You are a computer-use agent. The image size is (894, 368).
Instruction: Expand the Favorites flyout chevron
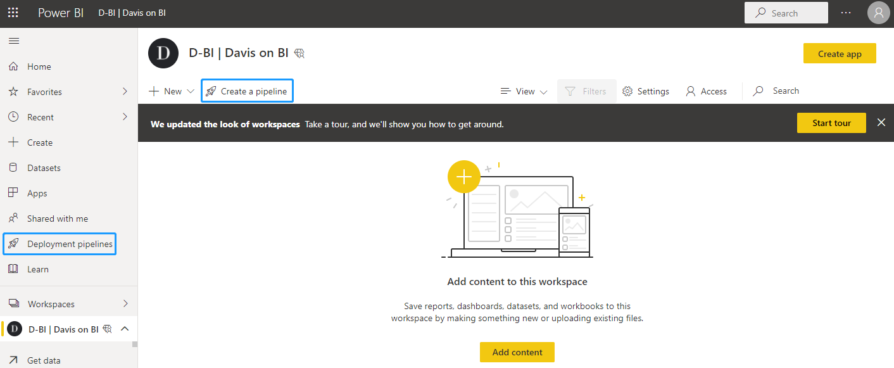pyautogui.click(x=125, y=91)
